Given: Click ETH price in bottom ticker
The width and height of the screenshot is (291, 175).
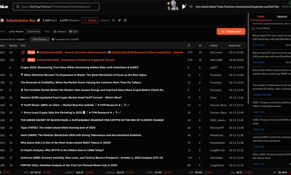Looking at the screenshot, I should (35, 172).
